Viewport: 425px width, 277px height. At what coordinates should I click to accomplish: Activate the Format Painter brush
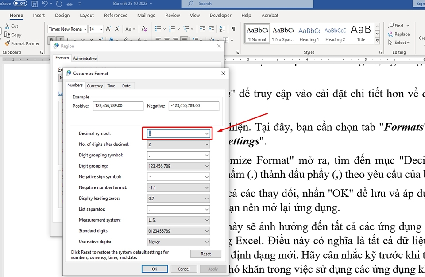tap(8, 43)
